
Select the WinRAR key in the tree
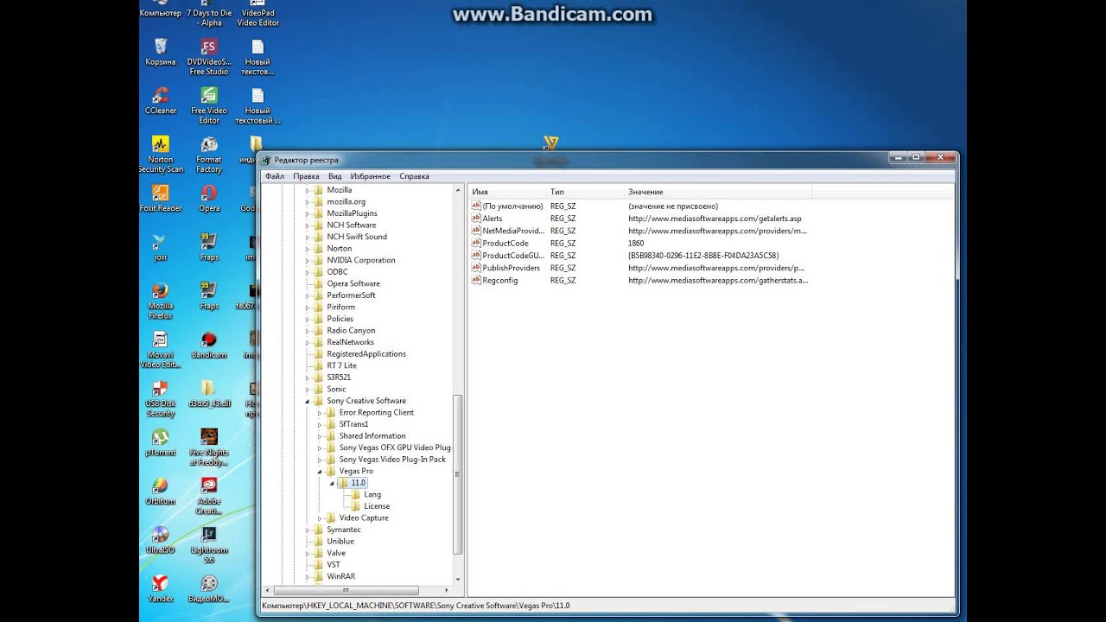pyautogui.click(x=340, y=576)
